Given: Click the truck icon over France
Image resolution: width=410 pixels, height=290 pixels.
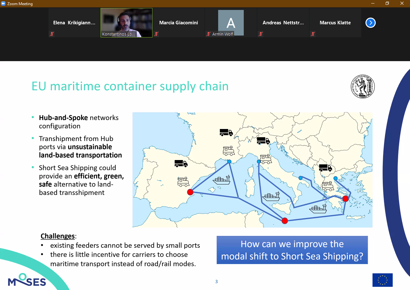Looking at the screenshot, I should click(x=226, y=132).
